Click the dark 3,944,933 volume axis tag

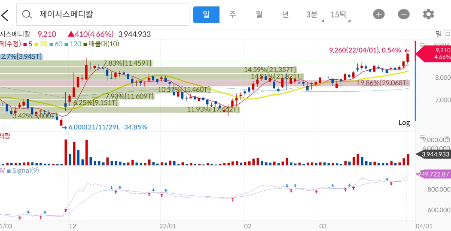pyautogui.click(x=434, y=154)
